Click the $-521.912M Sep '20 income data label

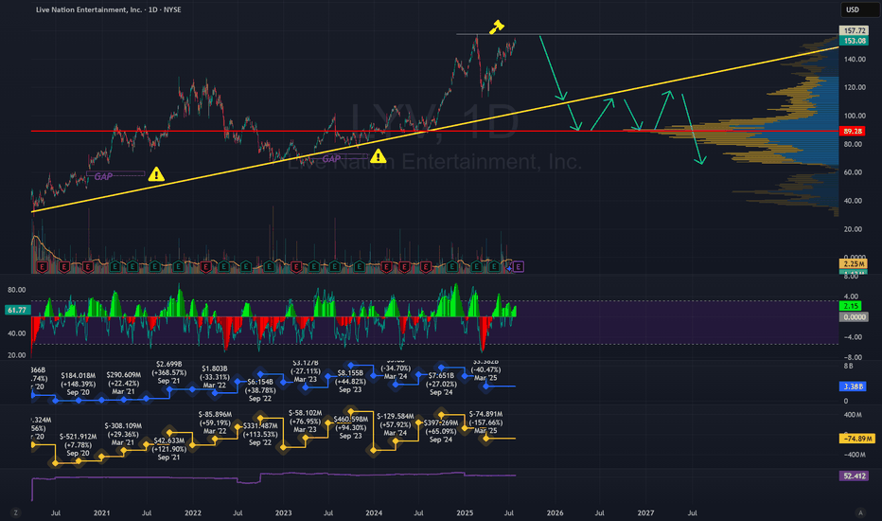point(79,444)
